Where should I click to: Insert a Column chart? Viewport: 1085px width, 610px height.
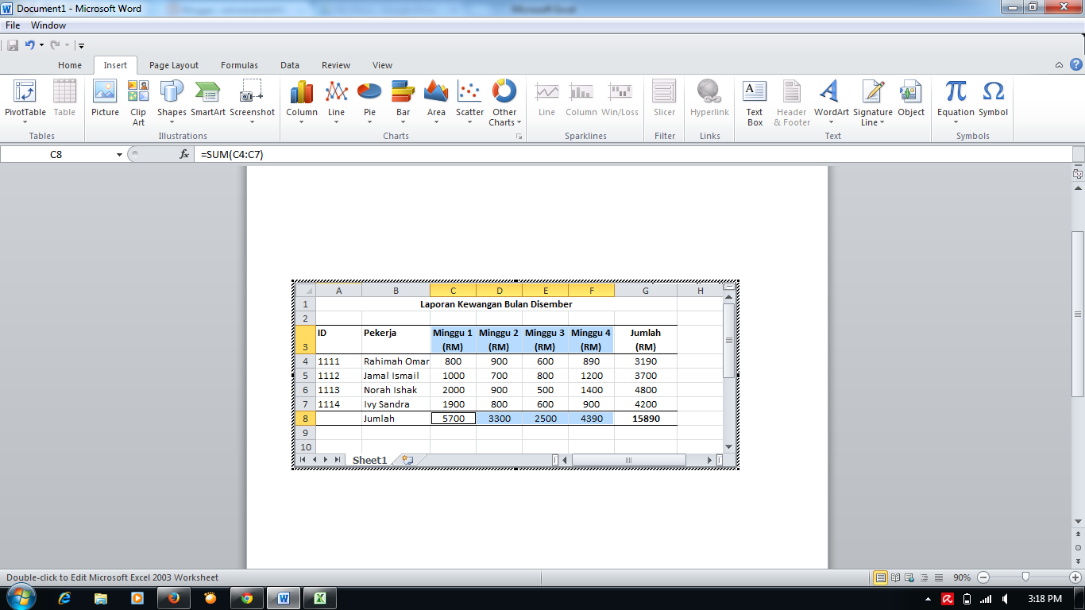pyautogui.click(x=302, y=102)
